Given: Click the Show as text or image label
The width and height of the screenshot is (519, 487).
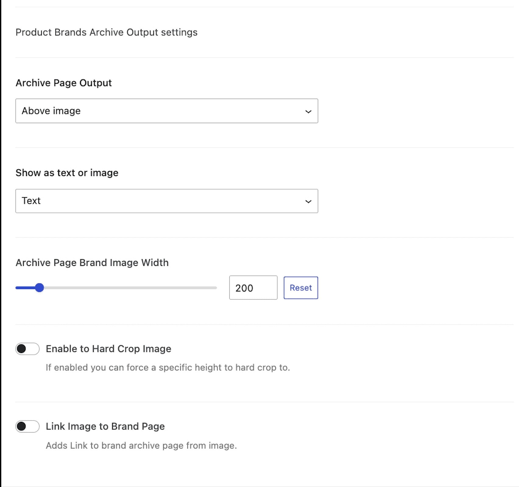Looking at the screenshot, I should pyautogui.click(x=67, y=173).
